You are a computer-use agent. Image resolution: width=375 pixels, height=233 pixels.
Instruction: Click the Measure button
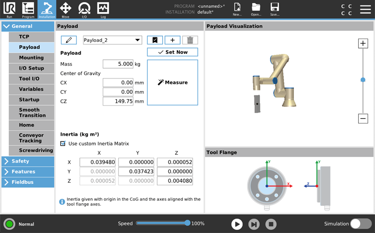[x=172, y=82]
